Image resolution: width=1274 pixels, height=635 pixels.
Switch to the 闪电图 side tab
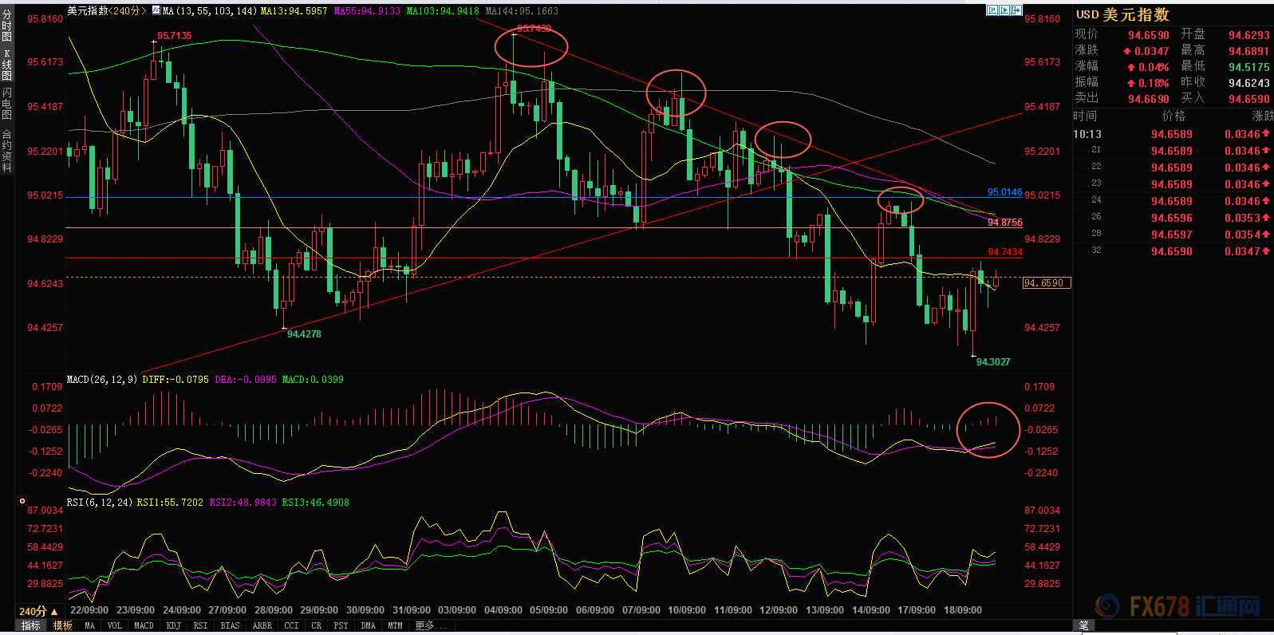pos(6,104)
